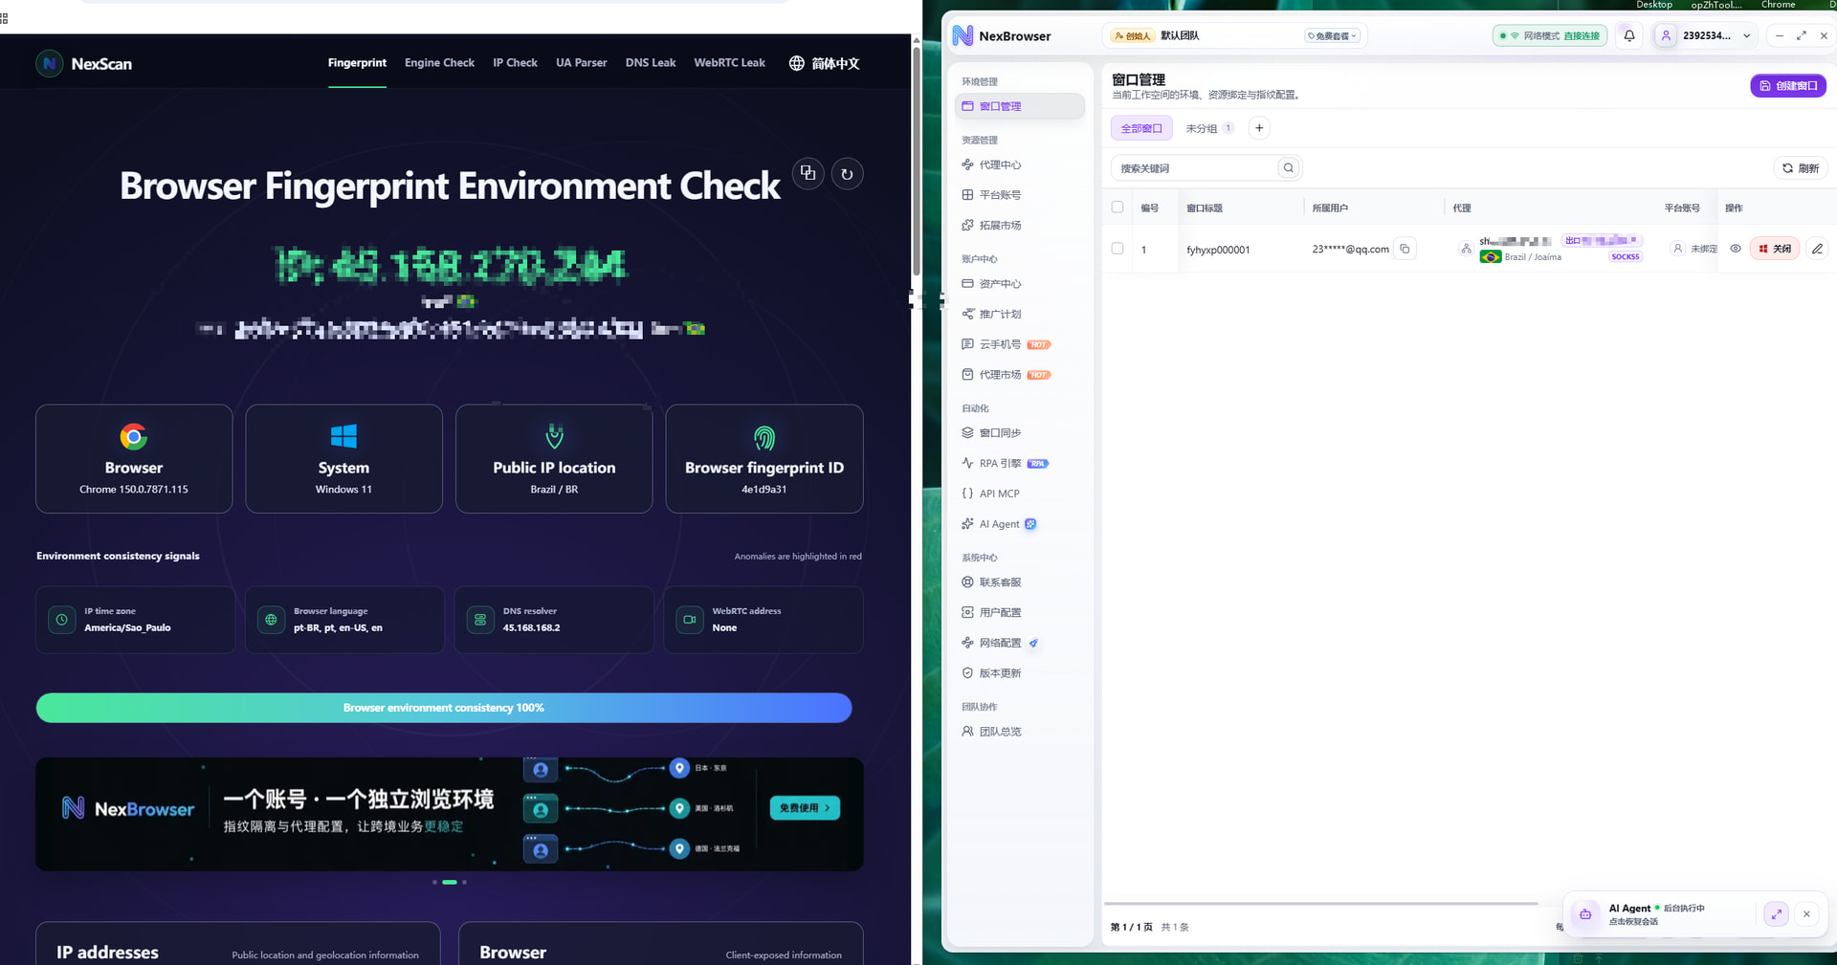The image size is (1837, 965).
Task: Click the WebRTC address camera icon
Action: [x=689, y=620]
